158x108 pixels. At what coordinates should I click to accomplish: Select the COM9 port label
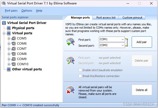(x=22, y=59)
